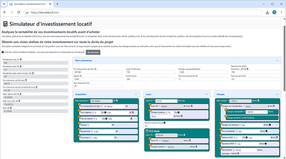The width and height of the screenshot is (286, 159).
Task: Toggle orange circle on Charges non récupérables row
Action: 221,104
